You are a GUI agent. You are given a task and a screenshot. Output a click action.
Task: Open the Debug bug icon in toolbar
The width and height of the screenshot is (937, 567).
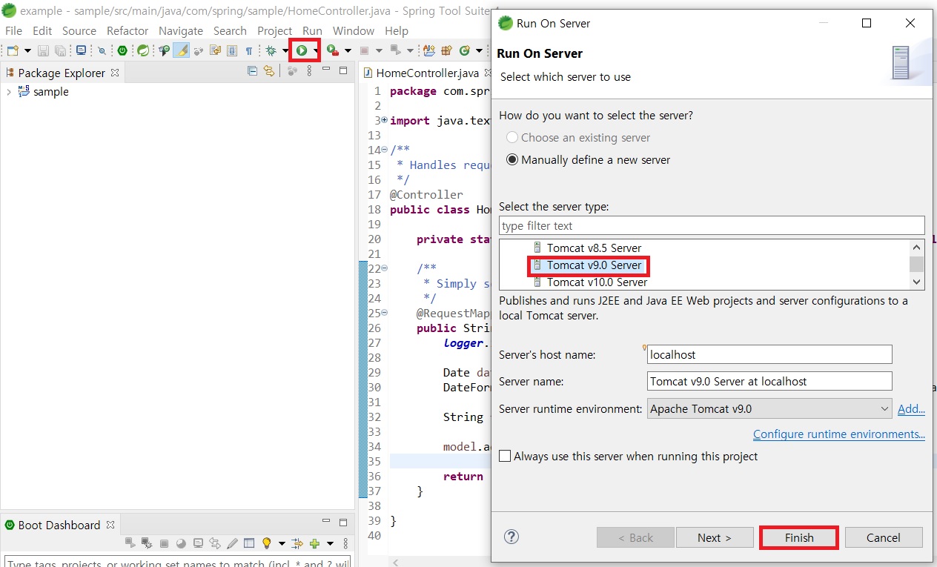[x=271, y=50]
